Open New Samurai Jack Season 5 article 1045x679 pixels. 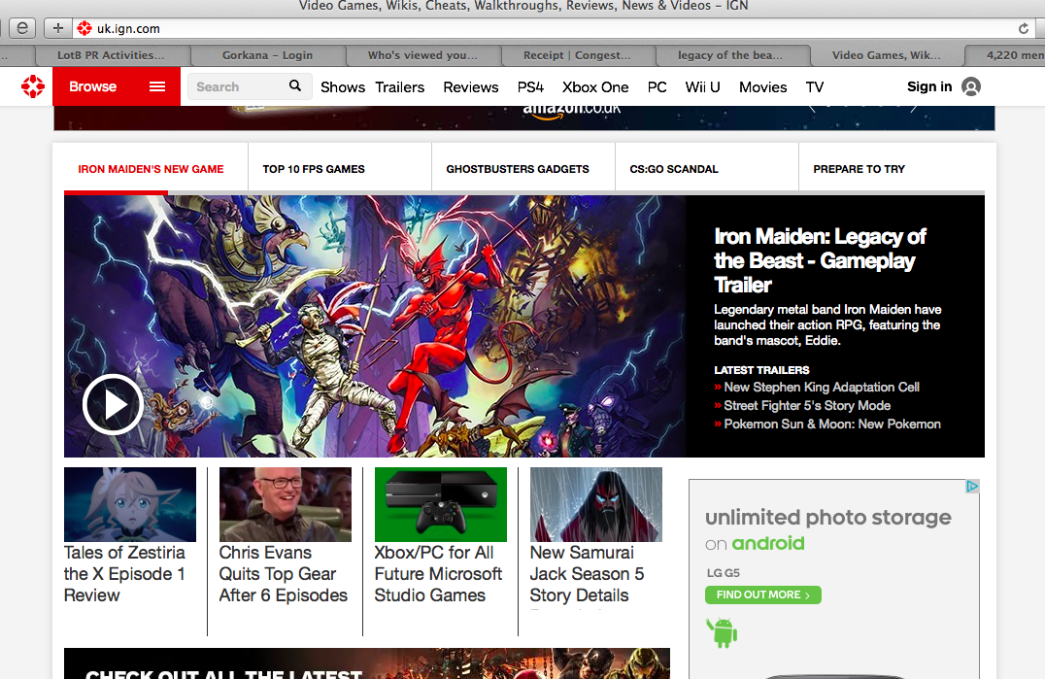[588, 574]
